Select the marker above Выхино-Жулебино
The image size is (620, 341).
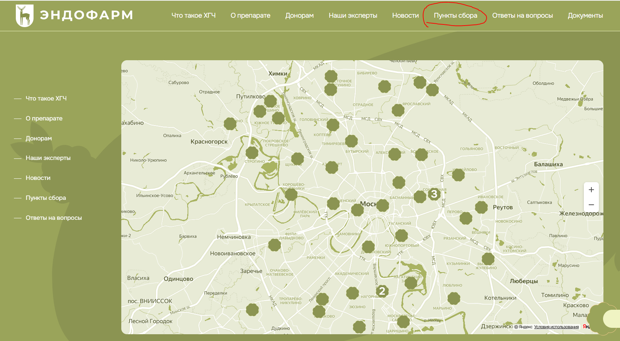pyautogui.click(x=488, y=259)
